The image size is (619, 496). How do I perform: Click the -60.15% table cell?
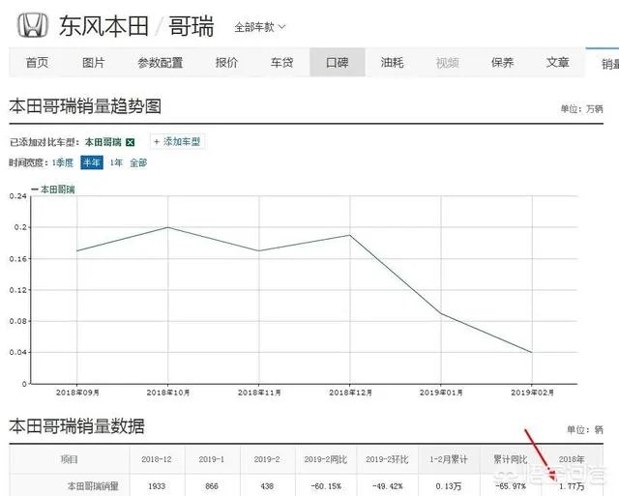tap(326, 486)
